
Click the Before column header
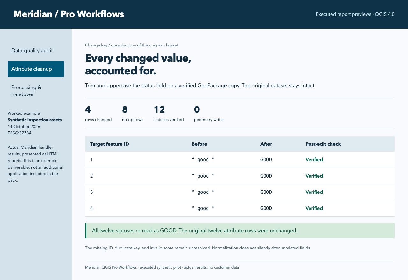199,144
